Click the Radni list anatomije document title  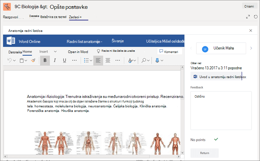[x=84, y=41]
